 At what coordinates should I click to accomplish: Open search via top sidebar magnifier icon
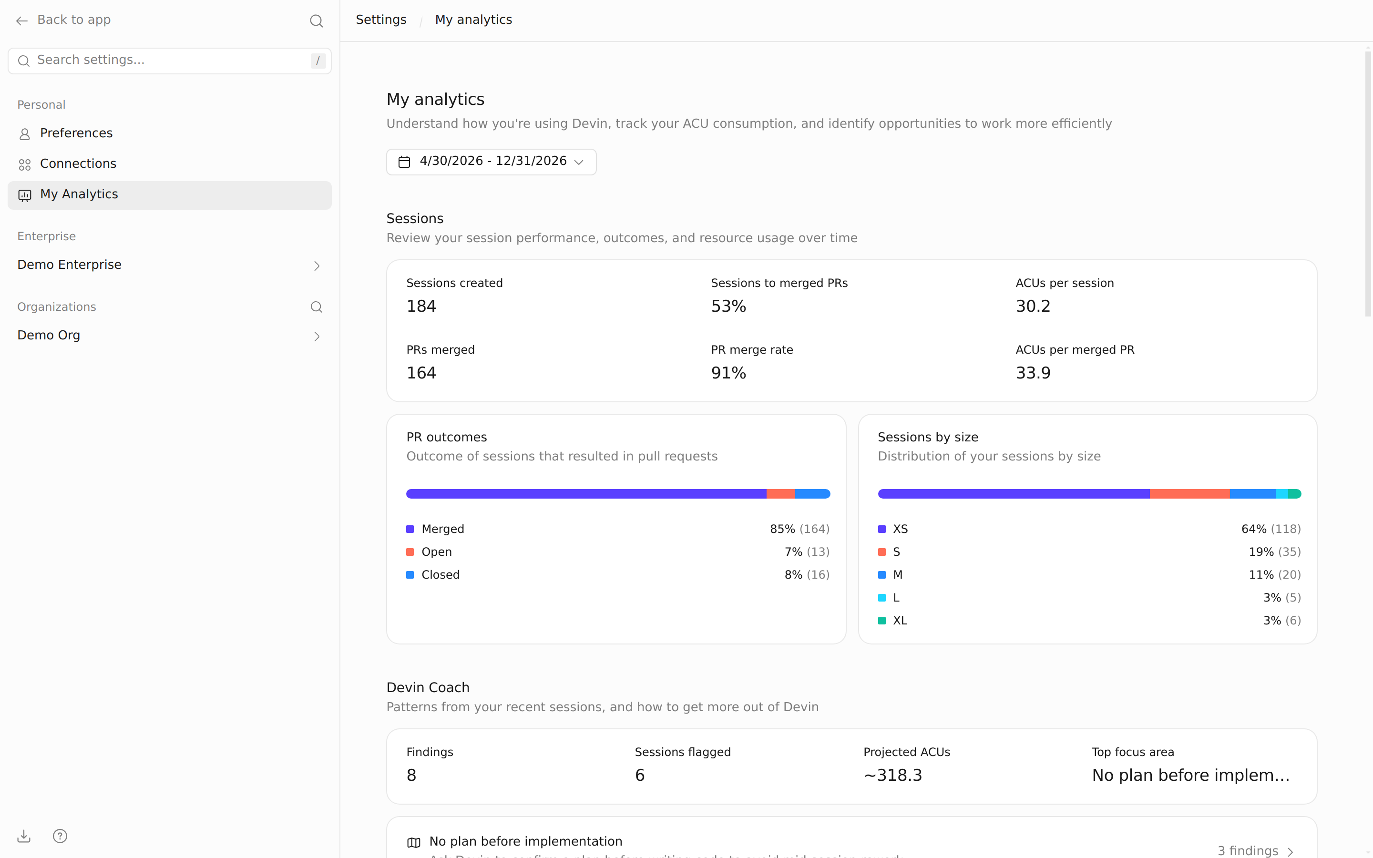(317, 21)
